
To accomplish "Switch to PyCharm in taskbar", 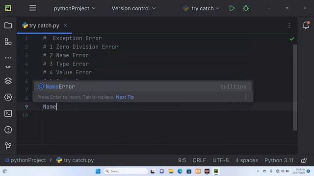I will click(x=216, y=171).
